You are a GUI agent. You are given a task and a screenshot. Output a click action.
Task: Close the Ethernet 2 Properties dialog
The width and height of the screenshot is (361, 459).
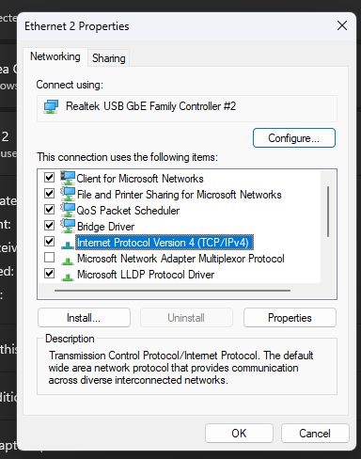pyautogui.click(x=342, y=25)
